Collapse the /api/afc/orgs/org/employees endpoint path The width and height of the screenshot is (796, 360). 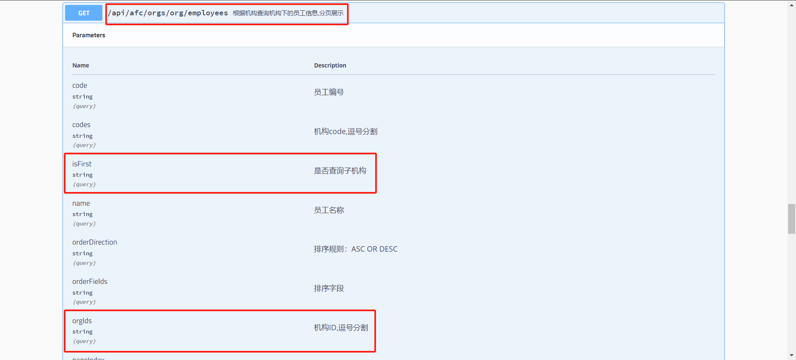click(x=168, y=13)
